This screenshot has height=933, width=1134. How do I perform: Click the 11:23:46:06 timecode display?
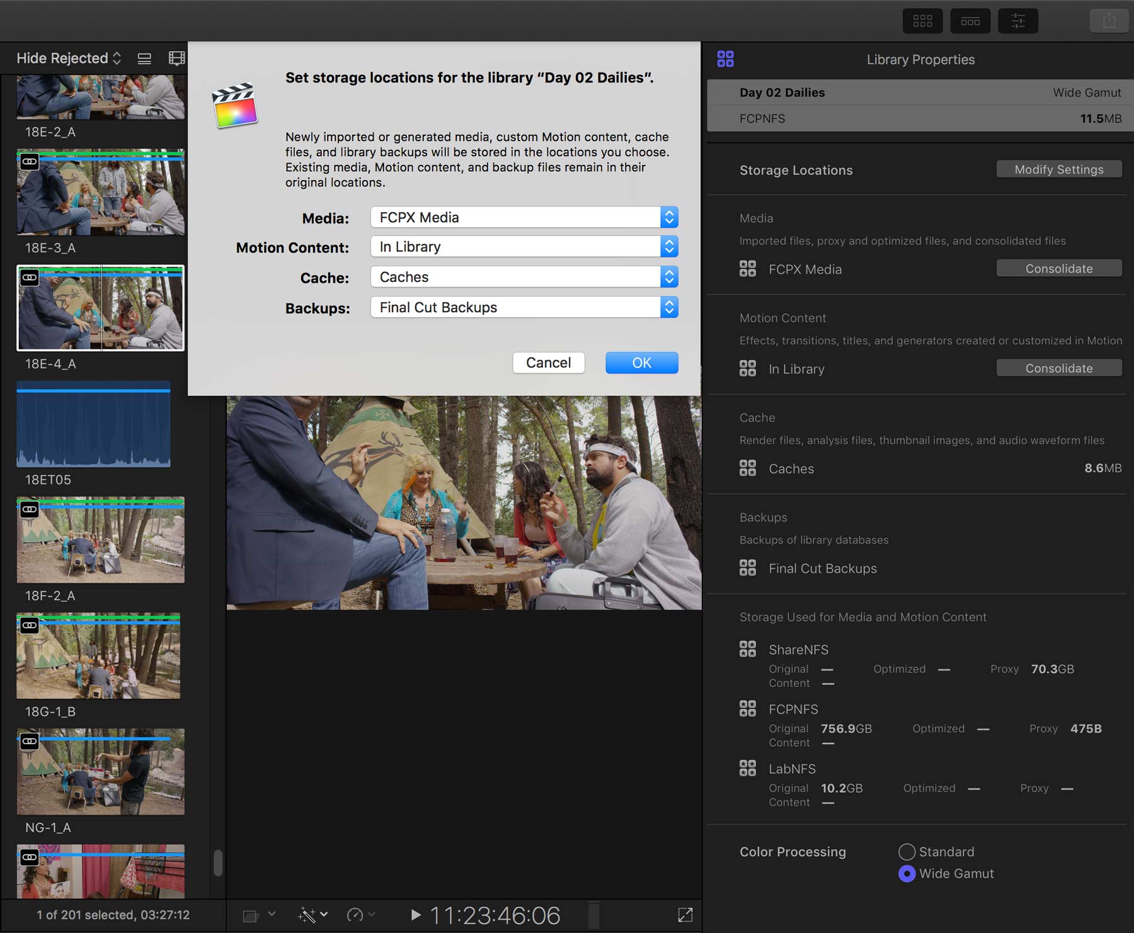pyautogui.click(x=495, y=915)
